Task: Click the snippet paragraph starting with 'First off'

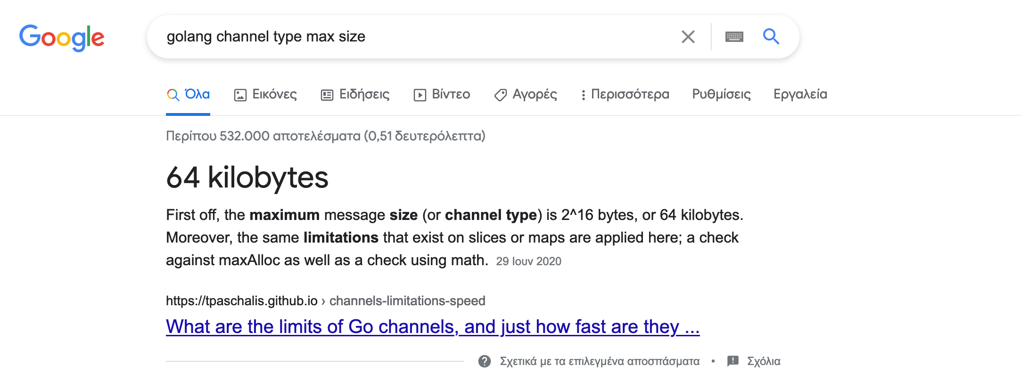Action: coord(454,237)
